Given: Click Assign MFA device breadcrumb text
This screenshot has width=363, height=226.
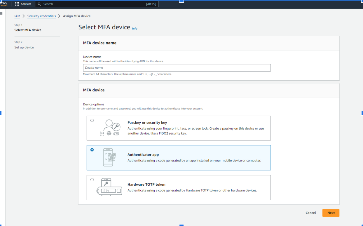Looking at the screenshot, I should pyautogui.click(x=77, y=16).
